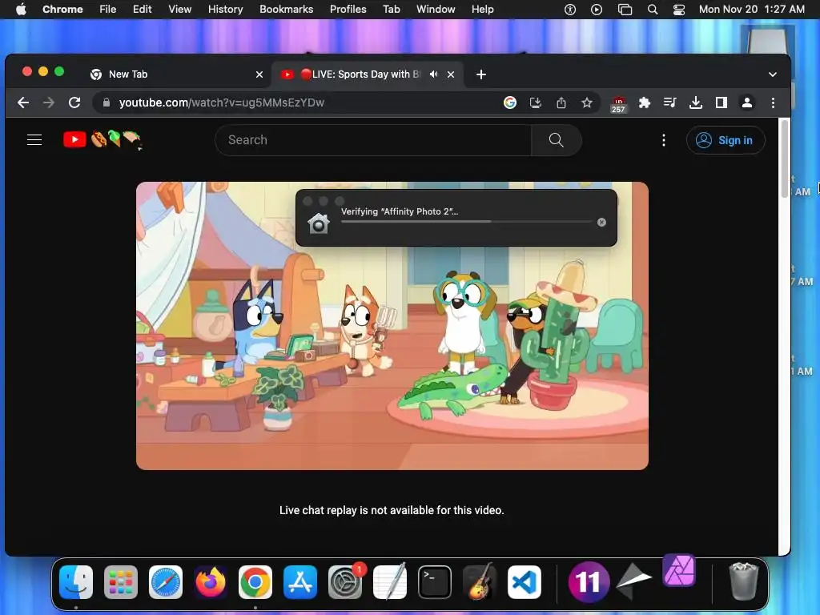
Task: Open Chrome three-dot menu
Action: [773, 102]
